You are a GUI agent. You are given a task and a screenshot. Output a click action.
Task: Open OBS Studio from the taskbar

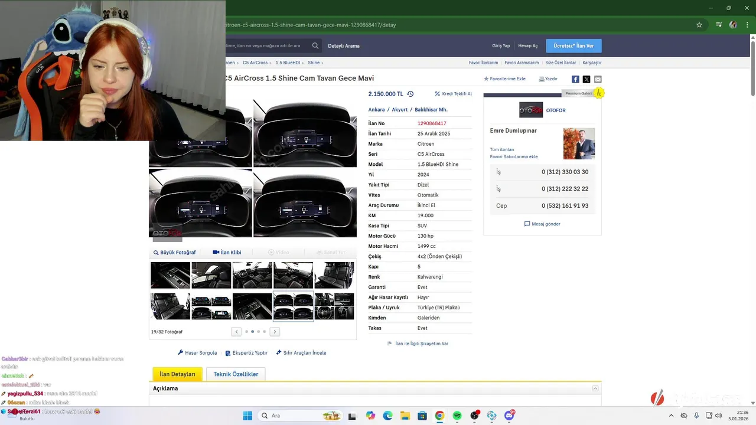[x=474, y=416]
